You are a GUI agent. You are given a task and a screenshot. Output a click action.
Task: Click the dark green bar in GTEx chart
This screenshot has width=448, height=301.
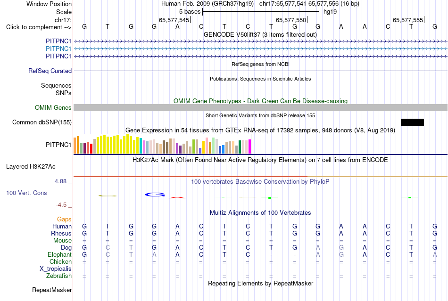coord(240,147)
